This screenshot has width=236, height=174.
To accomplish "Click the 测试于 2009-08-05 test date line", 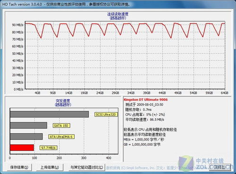I will point(144,104).
